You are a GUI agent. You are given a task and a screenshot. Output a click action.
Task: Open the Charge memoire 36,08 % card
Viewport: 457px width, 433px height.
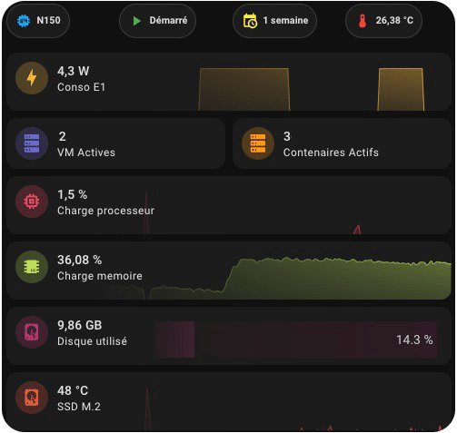pyautogui.click(x=229, y=271)
